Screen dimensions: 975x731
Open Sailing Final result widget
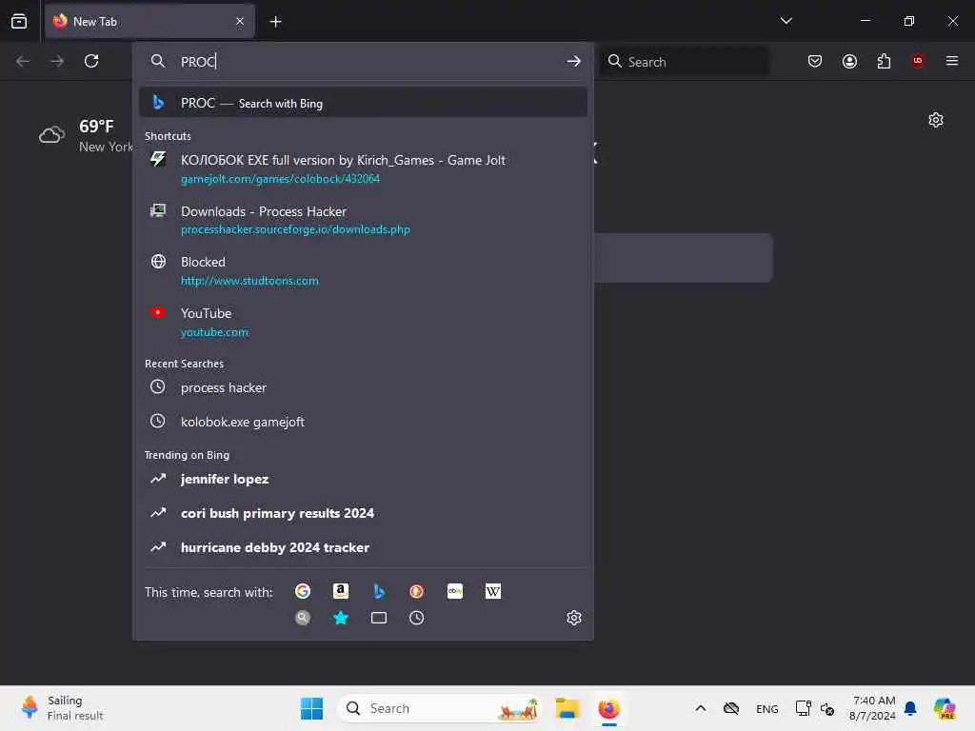pyautogui.click(x=62, y=708)
